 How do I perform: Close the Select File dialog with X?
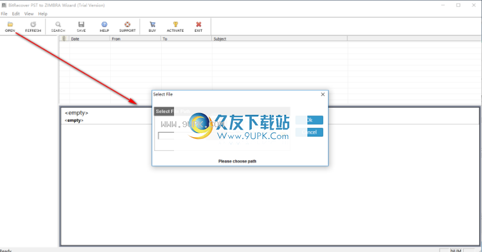pyautogui.click(x=323, y=94)
